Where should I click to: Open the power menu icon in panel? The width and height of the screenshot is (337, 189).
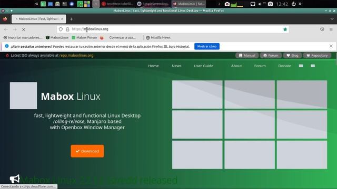[294, 4]
